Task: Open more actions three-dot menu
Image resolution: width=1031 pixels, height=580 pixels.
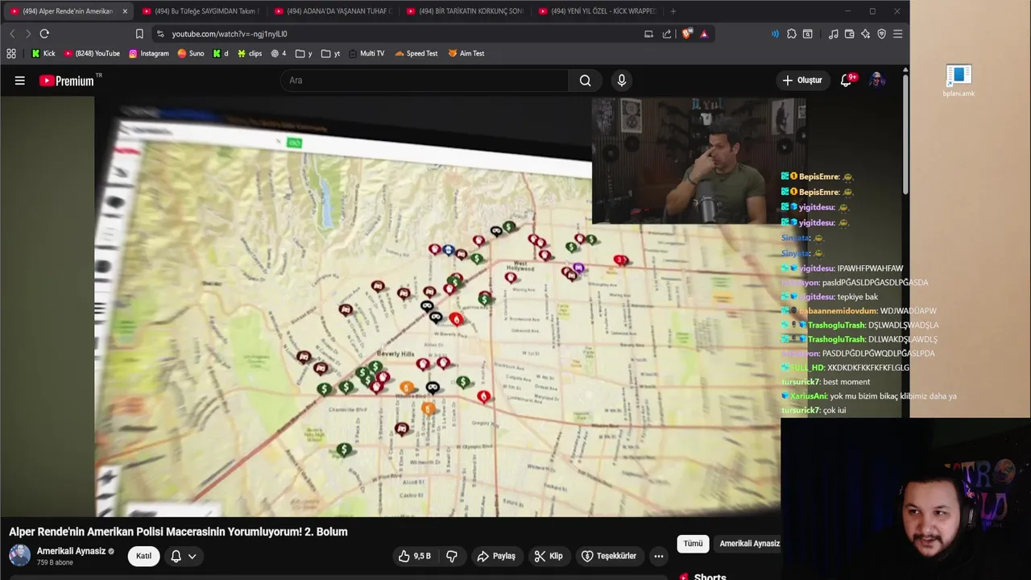Action: pos(658,556)
